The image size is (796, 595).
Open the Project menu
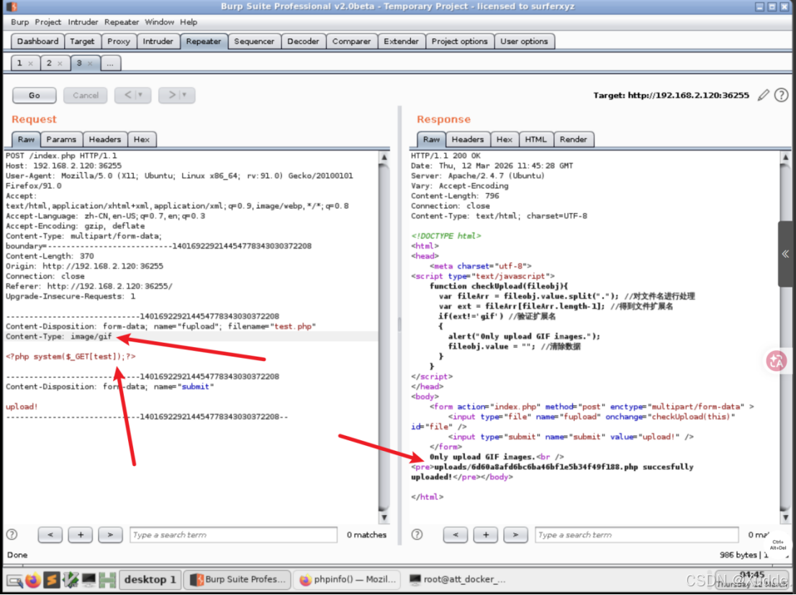(48, 22)
